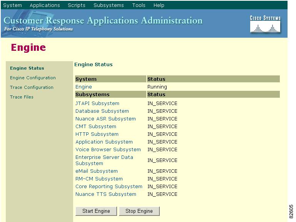Click IN_SERVICE status for Database Subsystem
296x222 pixels.
(162, 111)
